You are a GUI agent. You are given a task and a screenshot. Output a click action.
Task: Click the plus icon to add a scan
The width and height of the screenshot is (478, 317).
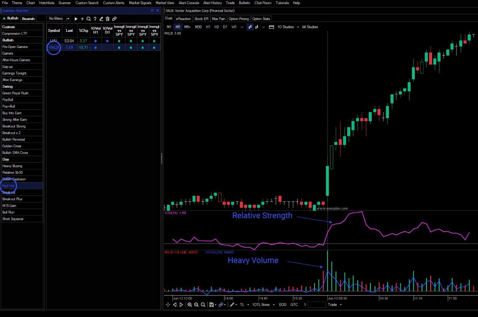tap(82, 19)
